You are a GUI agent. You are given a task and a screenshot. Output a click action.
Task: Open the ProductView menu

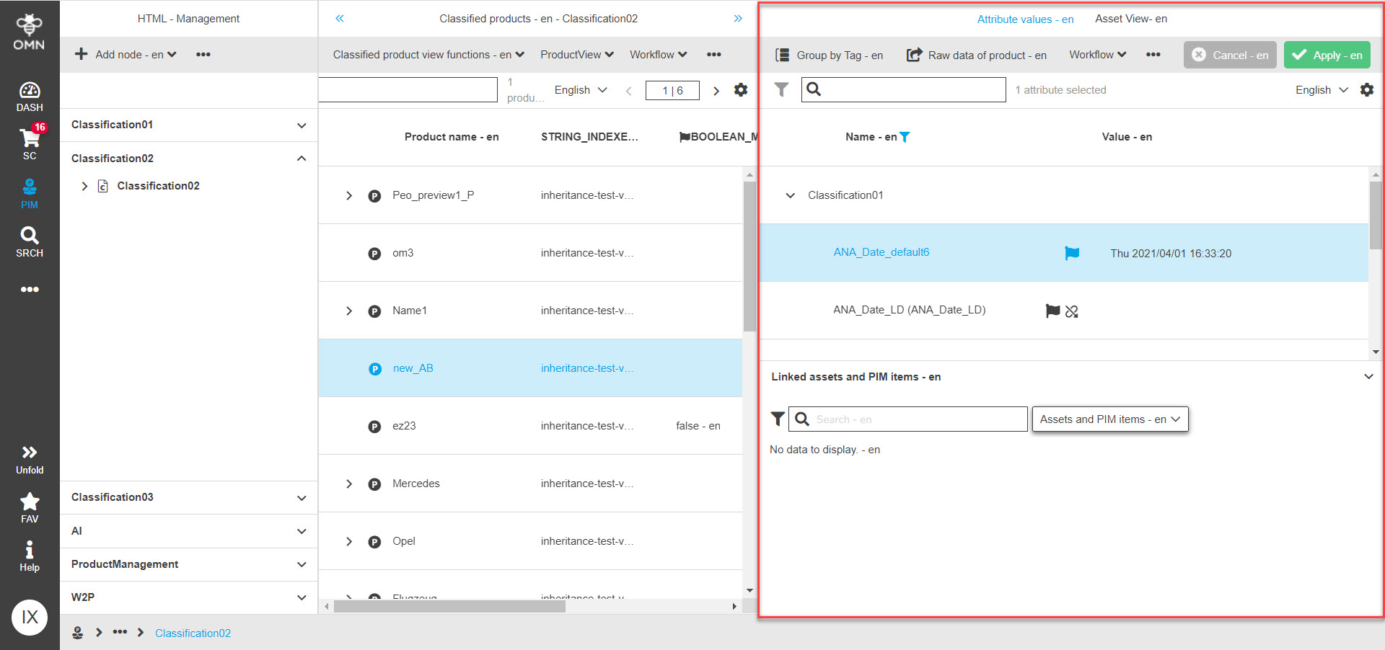tap(576, 54)
